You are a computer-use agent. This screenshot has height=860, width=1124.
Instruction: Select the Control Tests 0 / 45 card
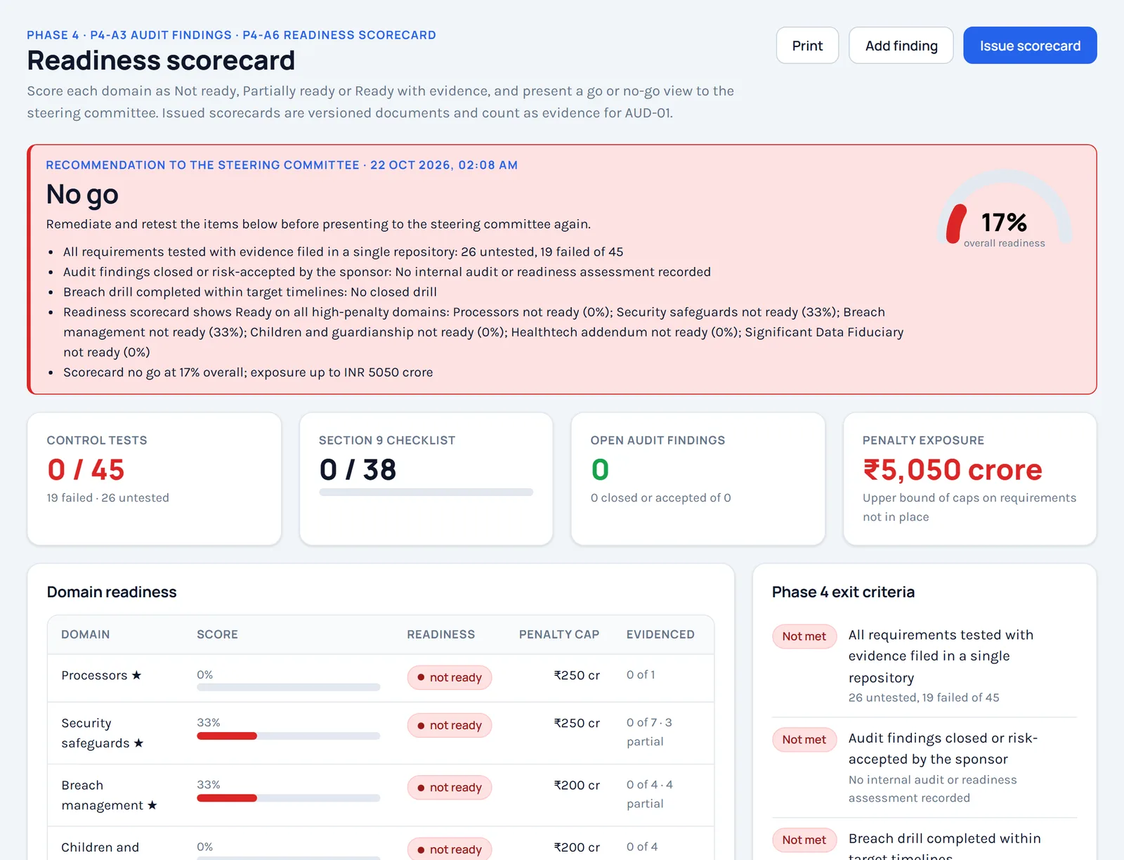154,478
